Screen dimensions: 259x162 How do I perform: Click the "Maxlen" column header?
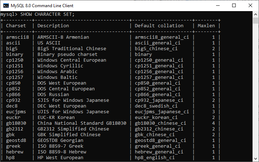tap(206, 26)
